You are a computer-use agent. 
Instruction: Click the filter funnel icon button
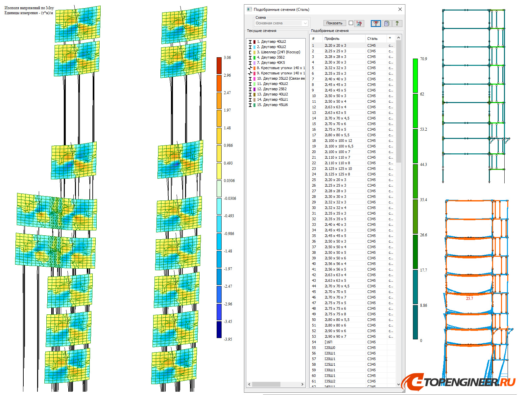point(375,23)
